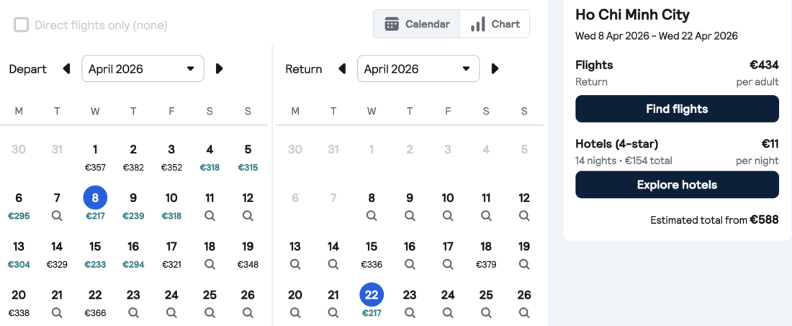The image size is (792, 326).
Task: Click the next month arrow for Depart calendar
Action: (220, 69)
